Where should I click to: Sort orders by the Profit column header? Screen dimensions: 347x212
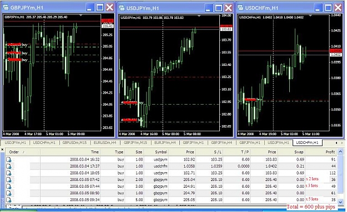(321, 152)
